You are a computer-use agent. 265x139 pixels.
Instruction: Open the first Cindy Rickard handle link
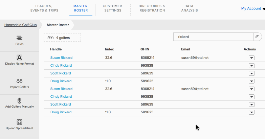(61, 65)
